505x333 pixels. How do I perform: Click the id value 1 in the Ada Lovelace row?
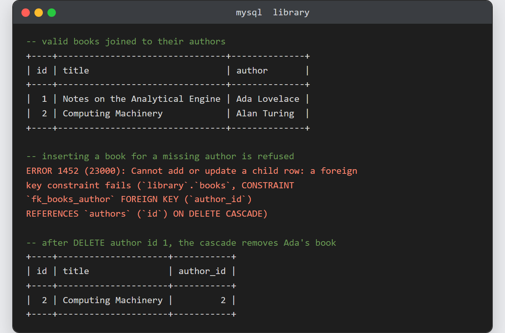(44, 99)
